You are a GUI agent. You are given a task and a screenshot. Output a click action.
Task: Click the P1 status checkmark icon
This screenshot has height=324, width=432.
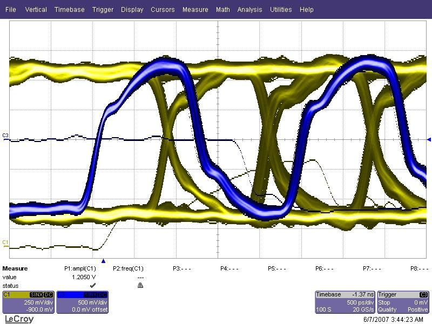click(x=92, y=285)
